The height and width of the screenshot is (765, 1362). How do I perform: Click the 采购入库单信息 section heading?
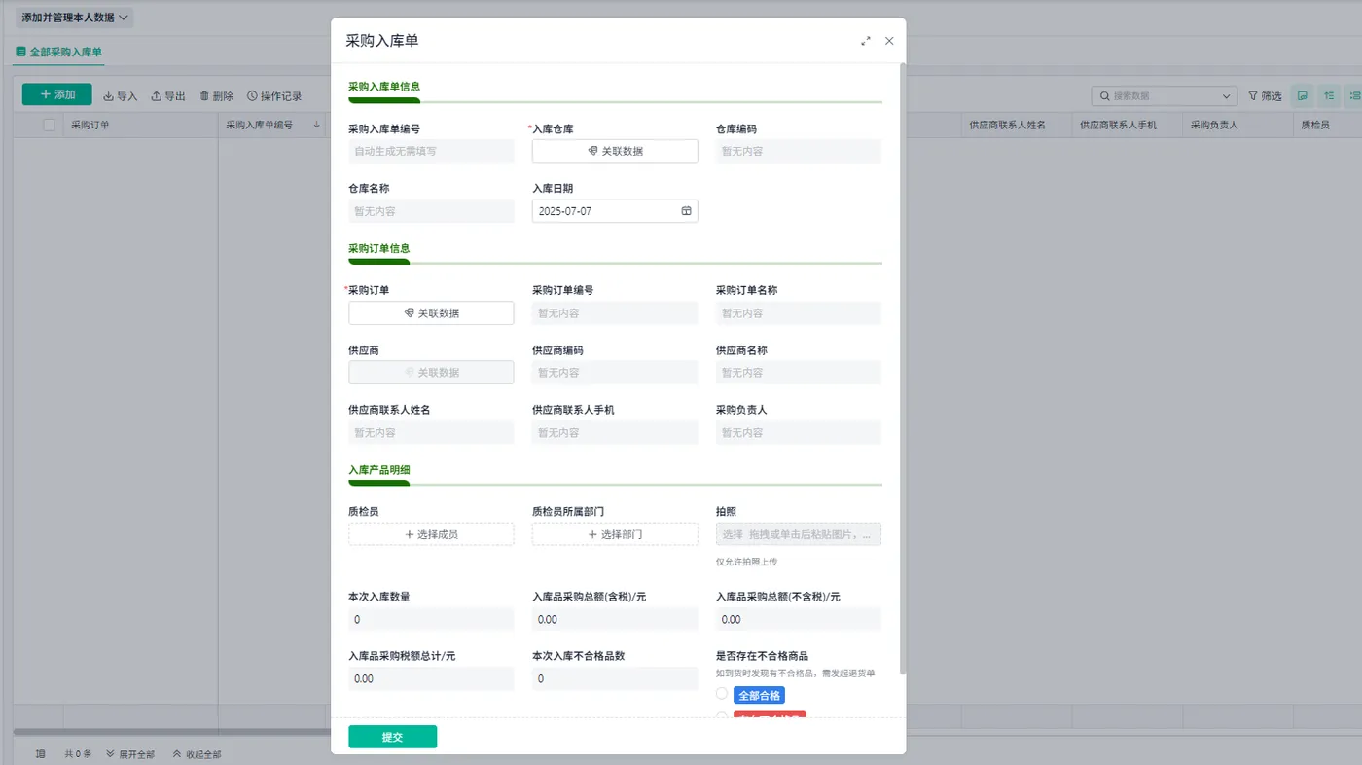click(x=384, y=87)
